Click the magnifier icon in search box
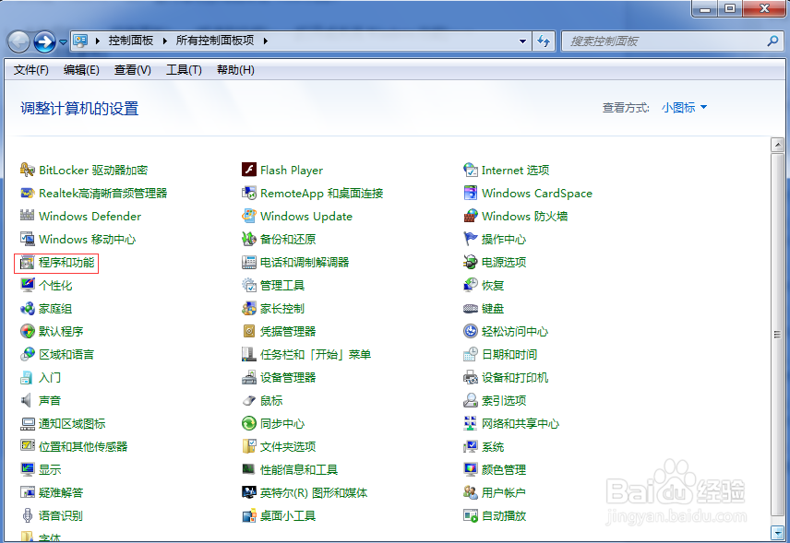 (772, 41)
